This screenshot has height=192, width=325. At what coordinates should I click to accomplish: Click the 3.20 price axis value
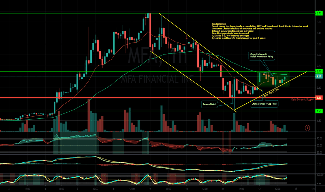click(x=319, y=44)
